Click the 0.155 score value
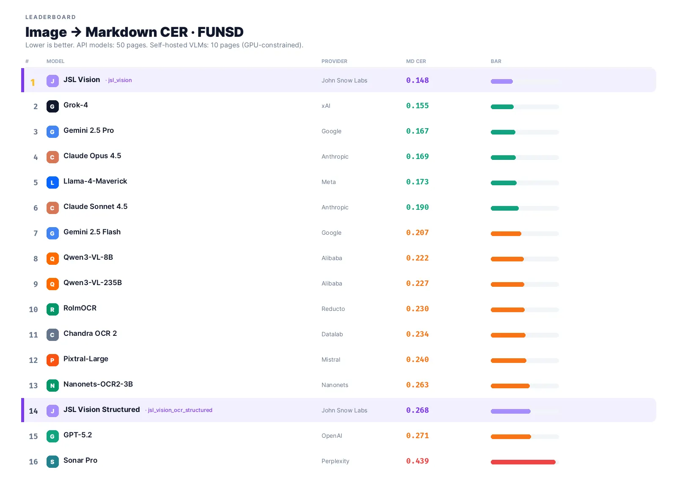This screenshot has width=677, height=497. [418, 106]
